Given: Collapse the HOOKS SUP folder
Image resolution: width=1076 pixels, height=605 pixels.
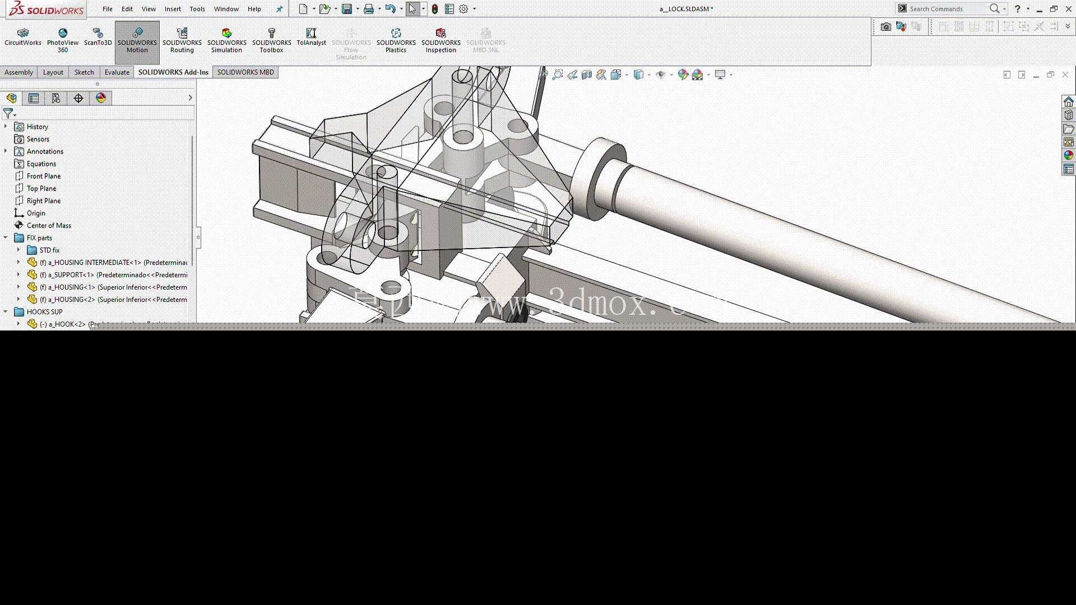Looking at the screenshot, I should click(x=6, y=311).
